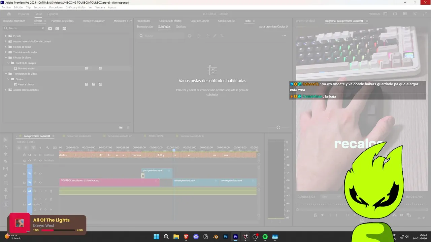431x242 pixels.
Task: Toggle nest sequences insert mode icon
Action: [x=19, y=148]
